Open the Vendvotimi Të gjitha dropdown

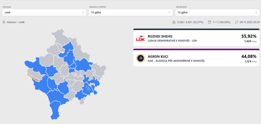(x=217, y=13)
